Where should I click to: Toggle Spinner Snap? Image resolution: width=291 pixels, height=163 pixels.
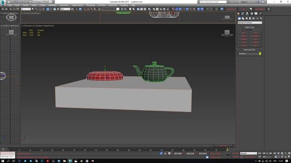(95, 9)
